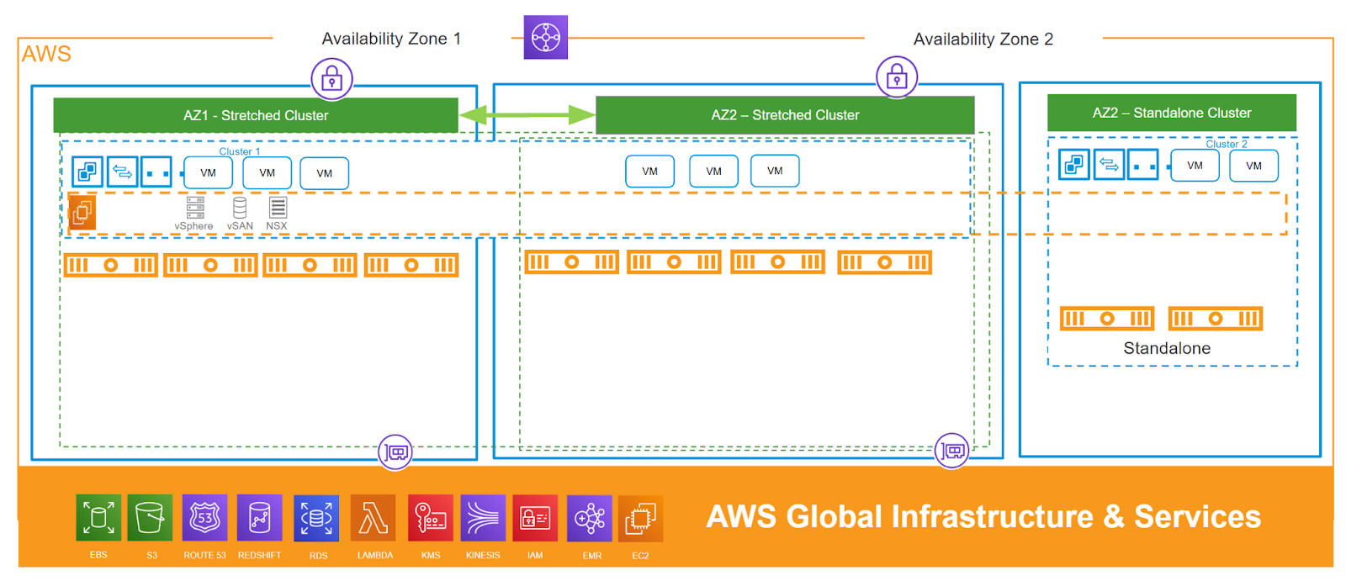The width and height of the screenshot is (1346, 581).
Task: Select the Lambda function icon
Action: pos(373,518)
